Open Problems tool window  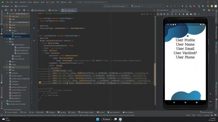51,112
